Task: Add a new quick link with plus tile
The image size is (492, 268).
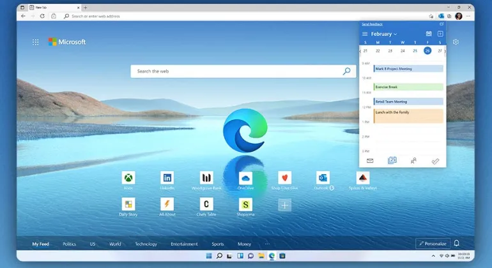Action: [284, 205]
